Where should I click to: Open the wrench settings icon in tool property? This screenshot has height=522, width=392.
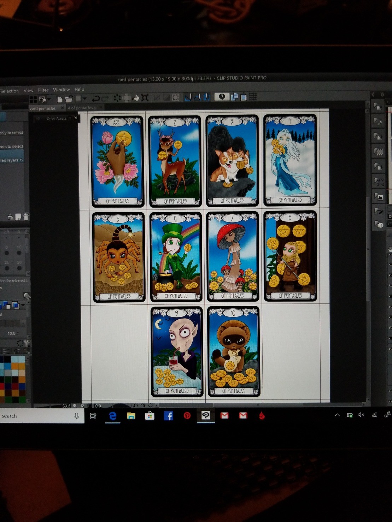[x=27, y=296]
